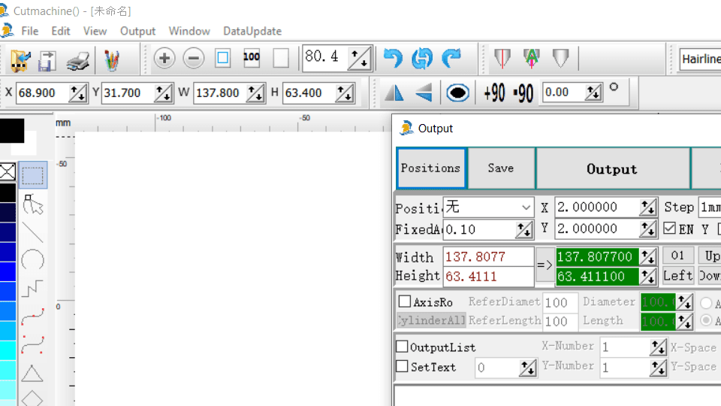Activate the rectangle selection tool
The image size is (721, 406).
click(32, 175)
